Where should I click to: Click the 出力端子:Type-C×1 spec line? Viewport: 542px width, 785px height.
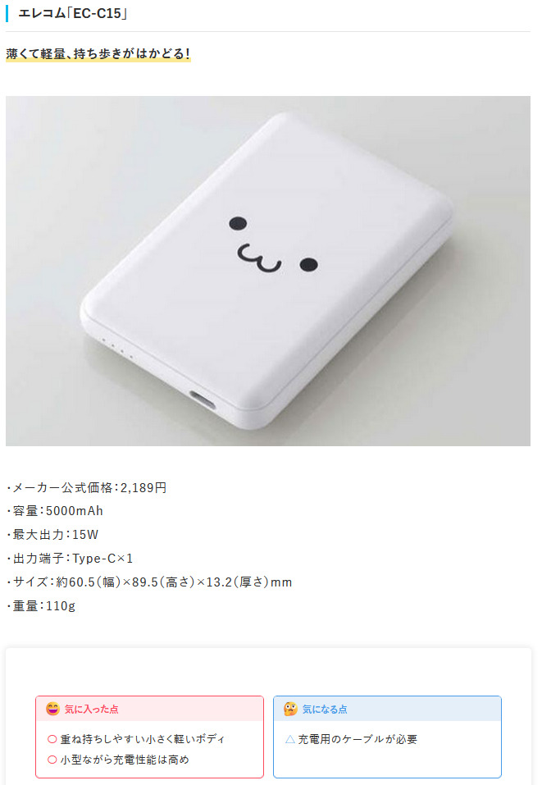click(70, 559)
